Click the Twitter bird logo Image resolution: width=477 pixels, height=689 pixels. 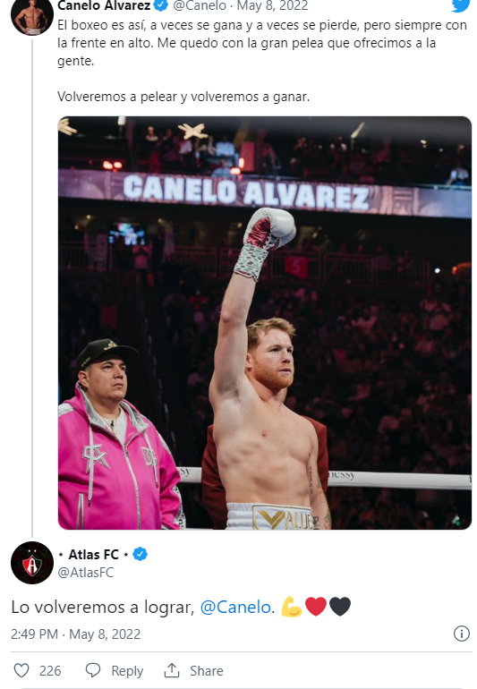pyautogui.click(x=461, y=5)
